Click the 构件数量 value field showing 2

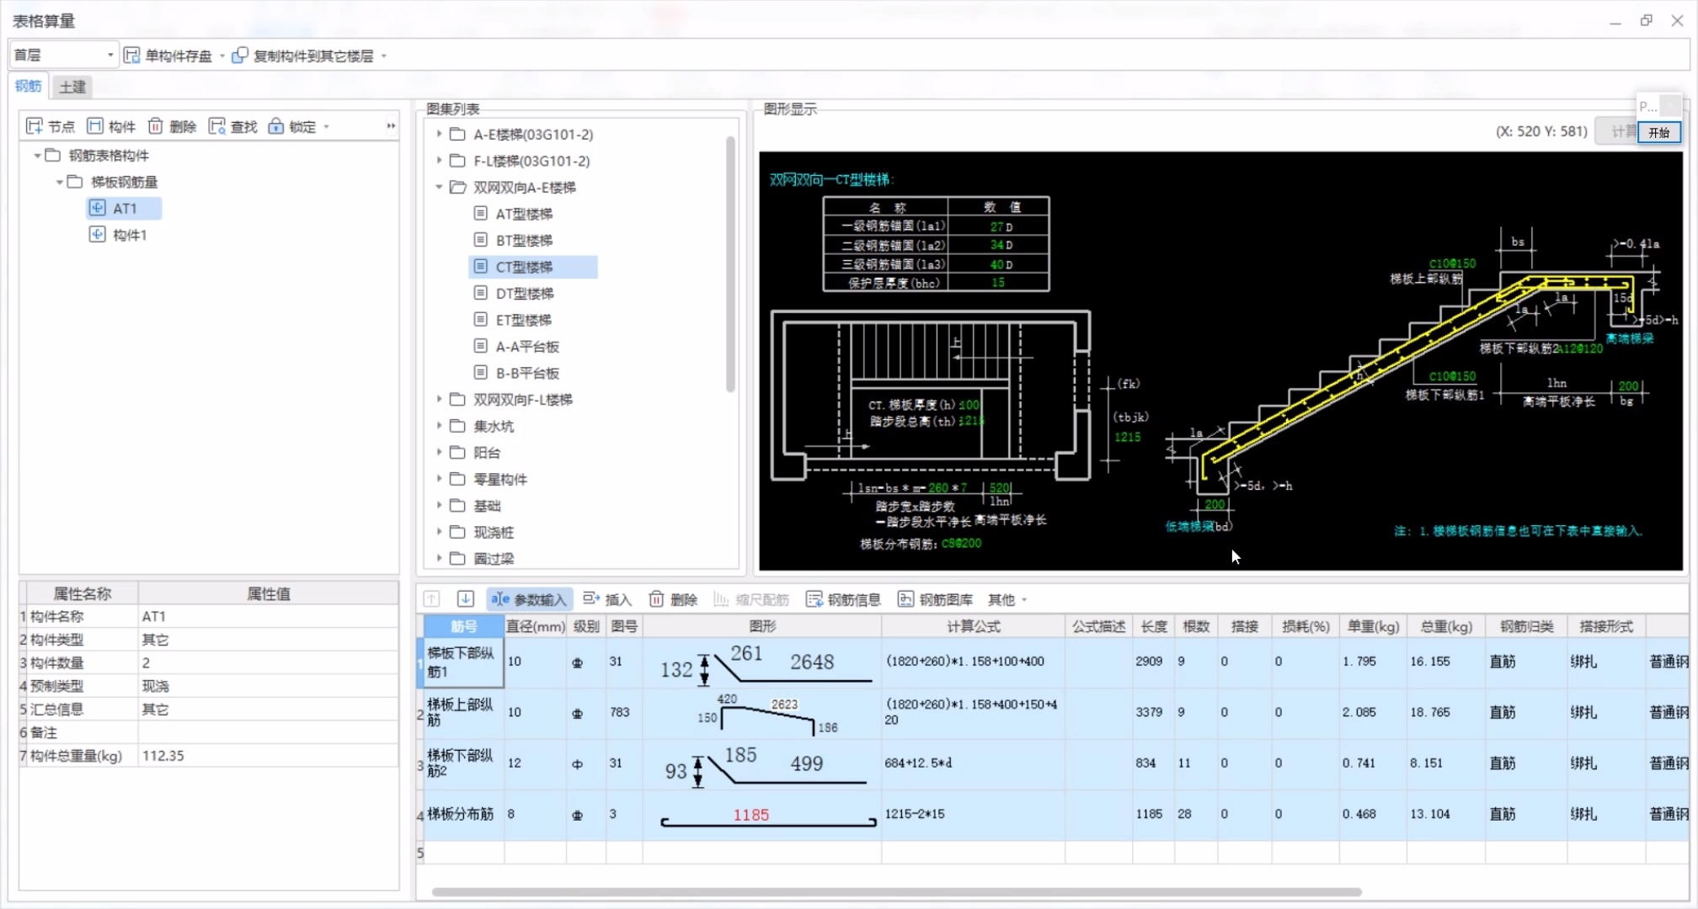click(268, 663)
